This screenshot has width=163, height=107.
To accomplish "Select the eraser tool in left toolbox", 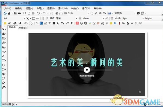I will (3, 83).
